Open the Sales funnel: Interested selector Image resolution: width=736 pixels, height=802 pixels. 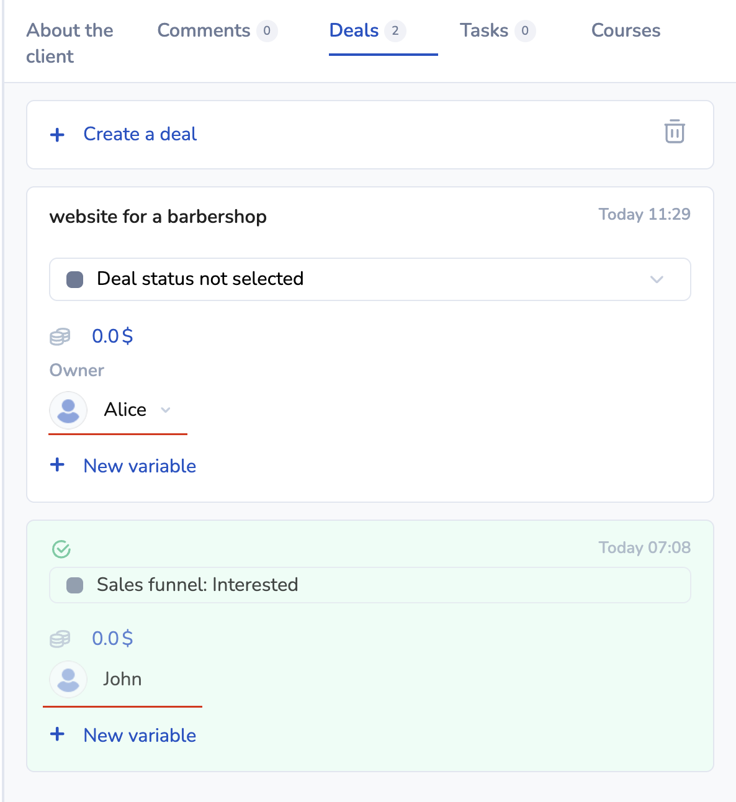tap(370, 585)
